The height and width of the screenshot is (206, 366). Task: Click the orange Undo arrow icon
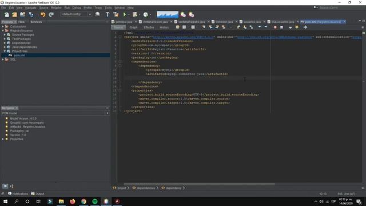(x=43, y=15)
